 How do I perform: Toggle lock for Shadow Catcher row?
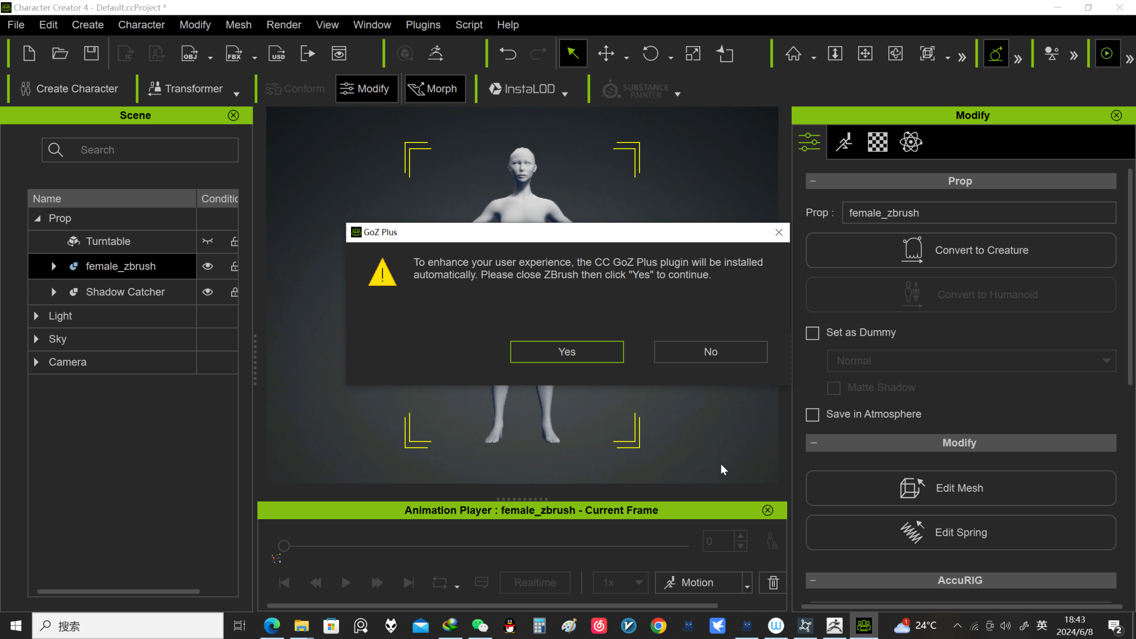[x=234, y=292]
